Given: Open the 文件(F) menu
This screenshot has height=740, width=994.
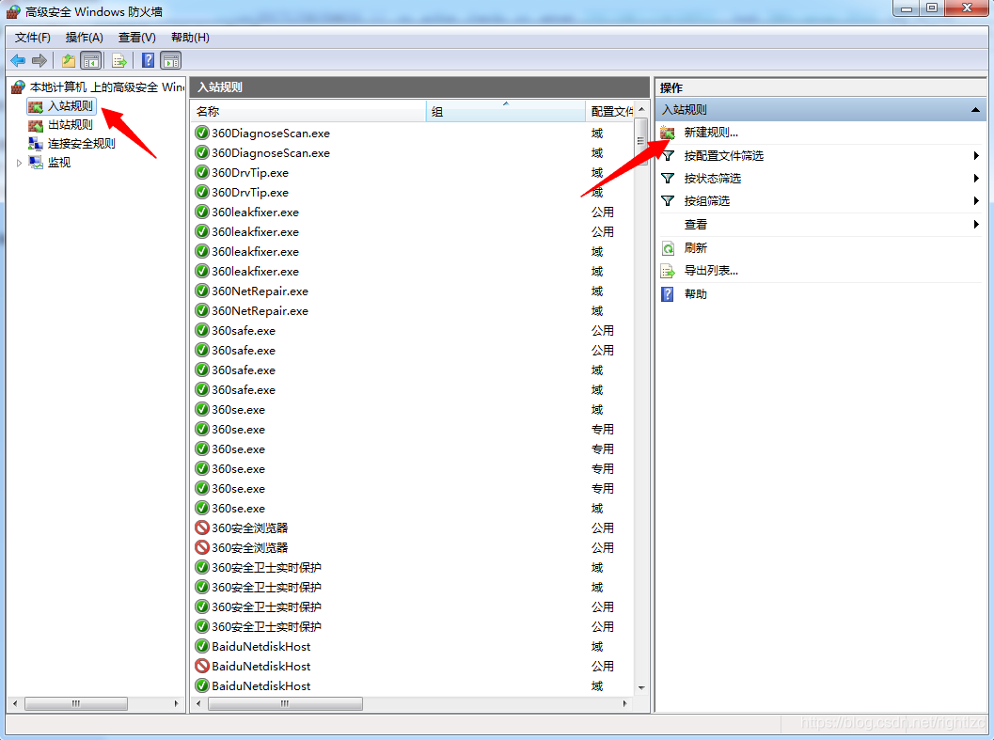Looking at the screenshot, I should point(32,38).
